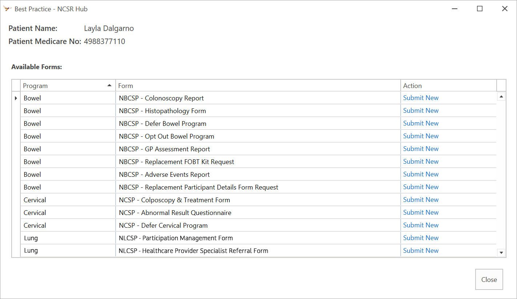Click patient name 'Layla Dalgarno'
517x299 pixels.
109,29
